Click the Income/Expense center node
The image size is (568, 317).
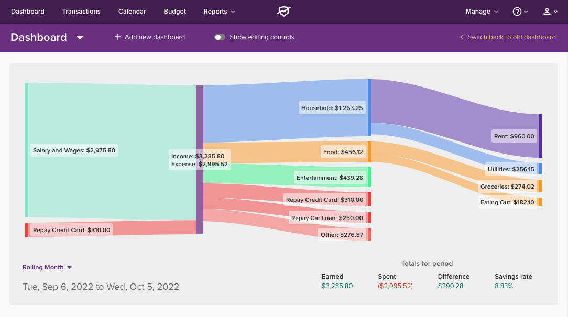point(200,159)
